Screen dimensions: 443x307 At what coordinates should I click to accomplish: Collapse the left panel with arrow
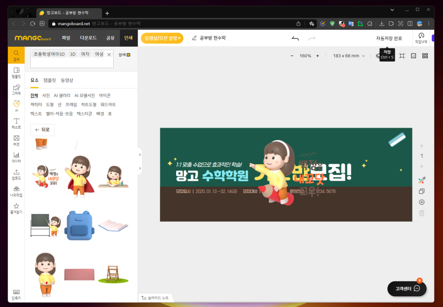click(140, 155)
